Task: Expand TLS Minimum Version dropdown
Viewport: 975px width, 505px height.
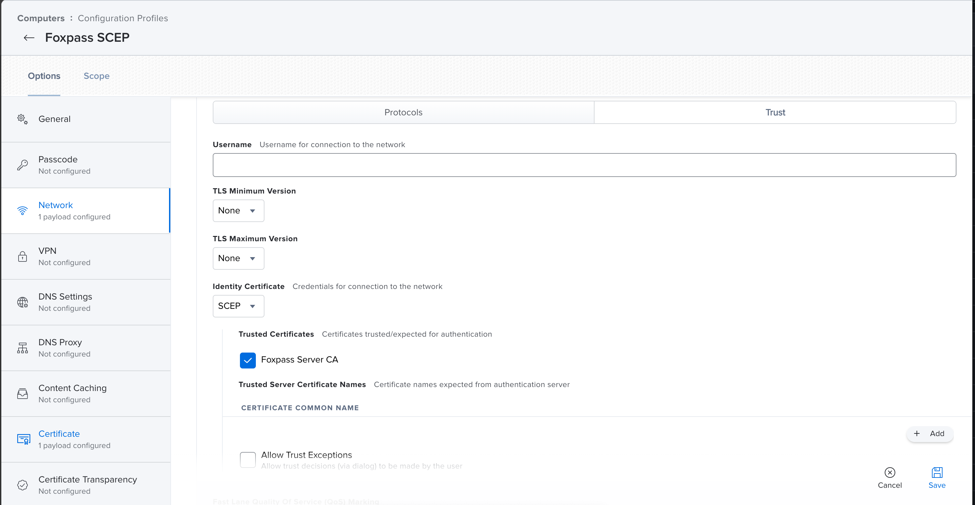Action: (x=238, y=210)
